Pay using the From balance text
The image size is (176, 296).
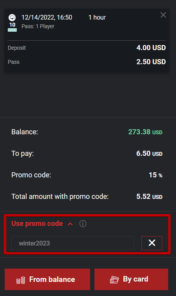(52, 279)
